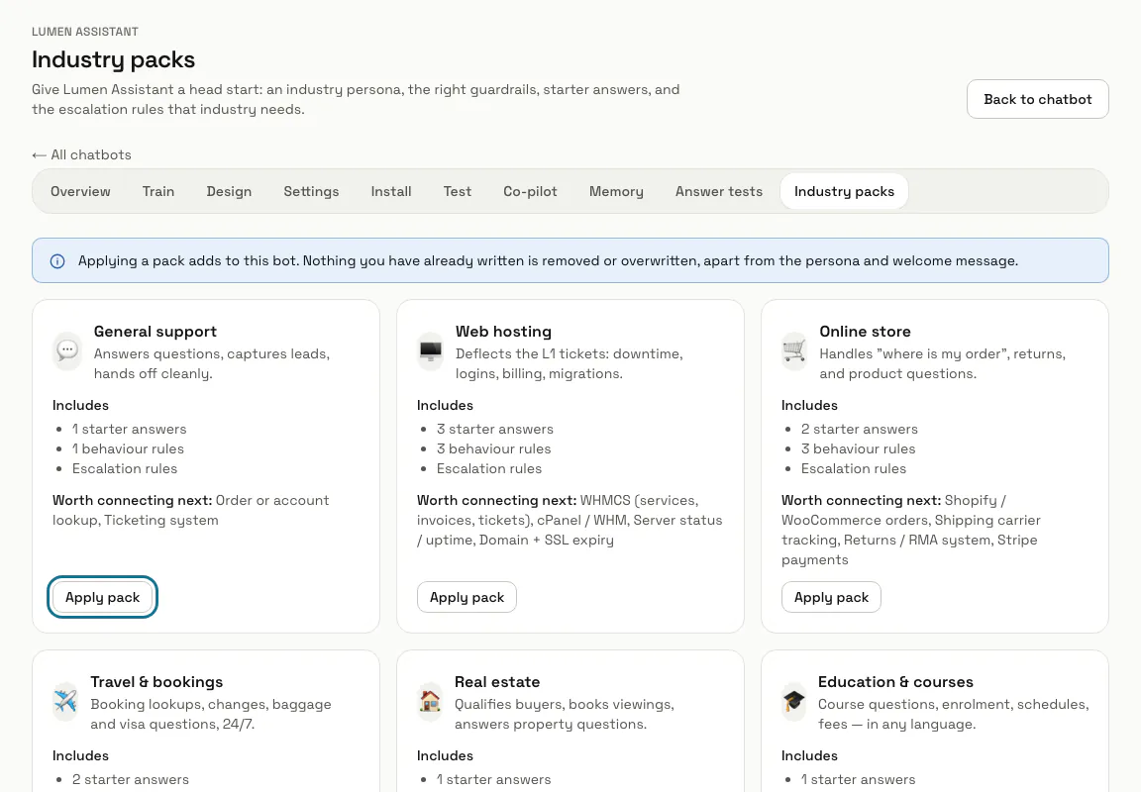The image size is (1141, 792).
Task: Click the Real estate house icon
Action: pos(430,702)
